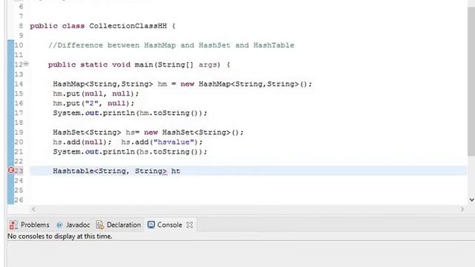This screenshot has width=475, height=267.
Task: Click the Hashtable declaration on line 23
Action: click(x=117, y=171)
